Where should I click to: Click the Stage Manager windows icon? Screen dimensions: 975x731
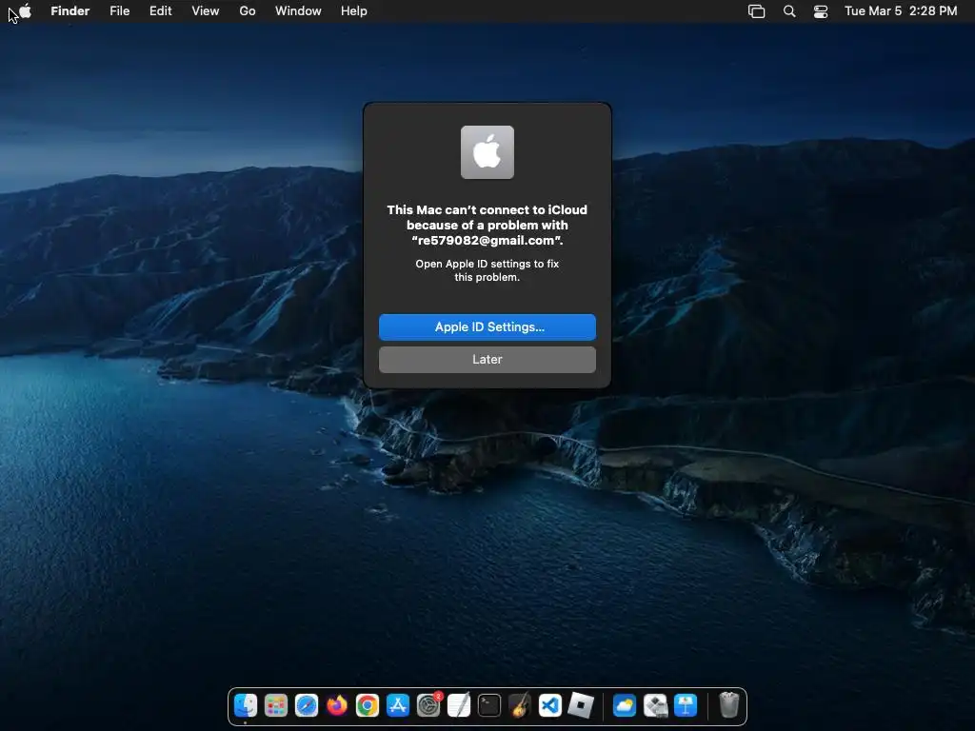[756, 11]
